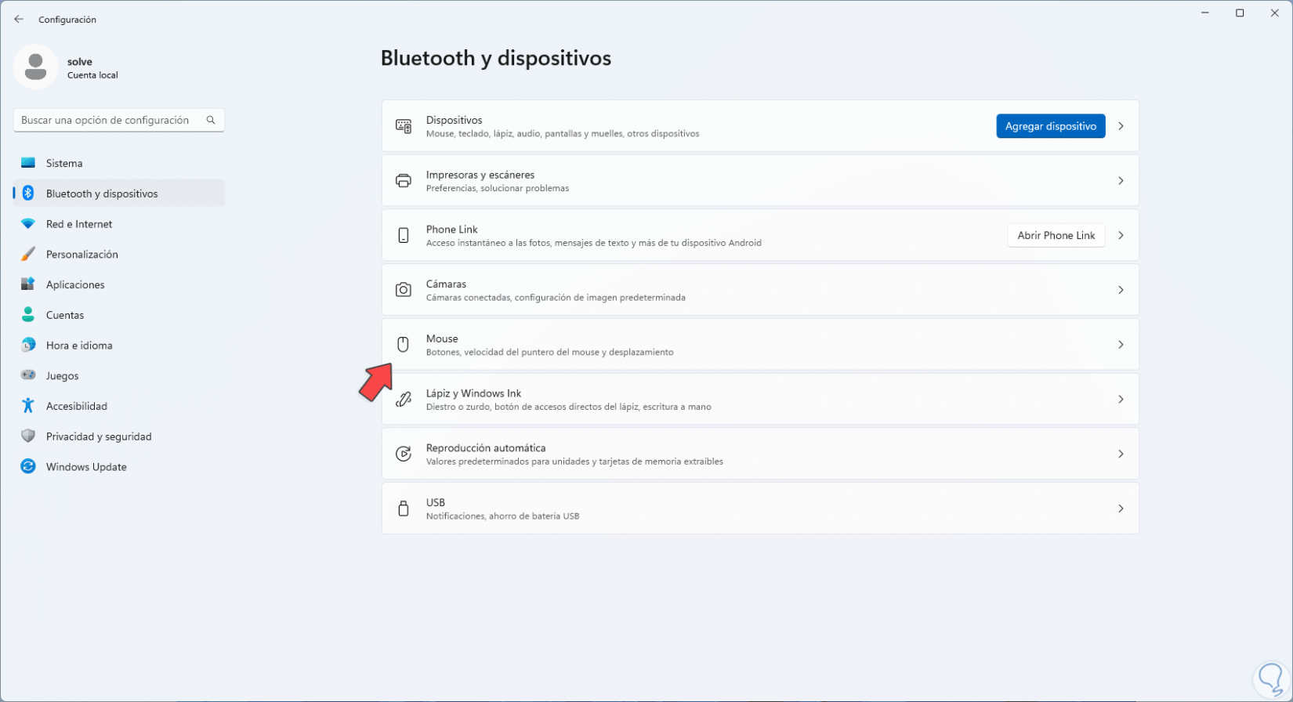Viewport: 1293px width, 702px height.
Task: Click the USB device icon
Action: (x=403, y=509)
